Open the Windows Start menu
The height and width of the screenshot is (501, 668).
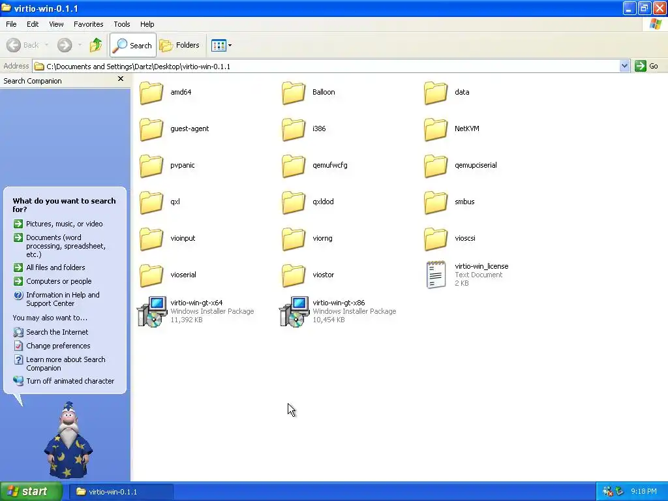[x=31, y=491]
